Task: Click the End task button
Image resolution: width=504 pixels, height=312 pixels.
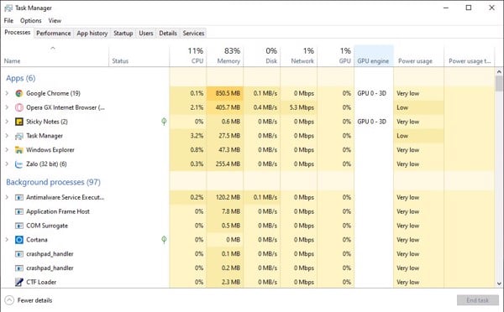Action: [x=478, y=300]
